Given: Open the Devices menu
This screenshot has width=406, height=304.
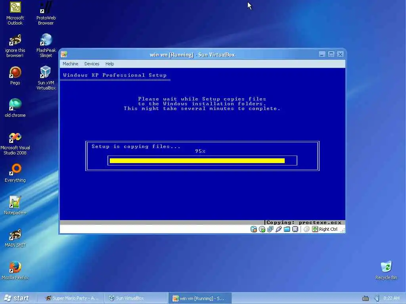Looking at the screenshot, I should coord(92,64).
